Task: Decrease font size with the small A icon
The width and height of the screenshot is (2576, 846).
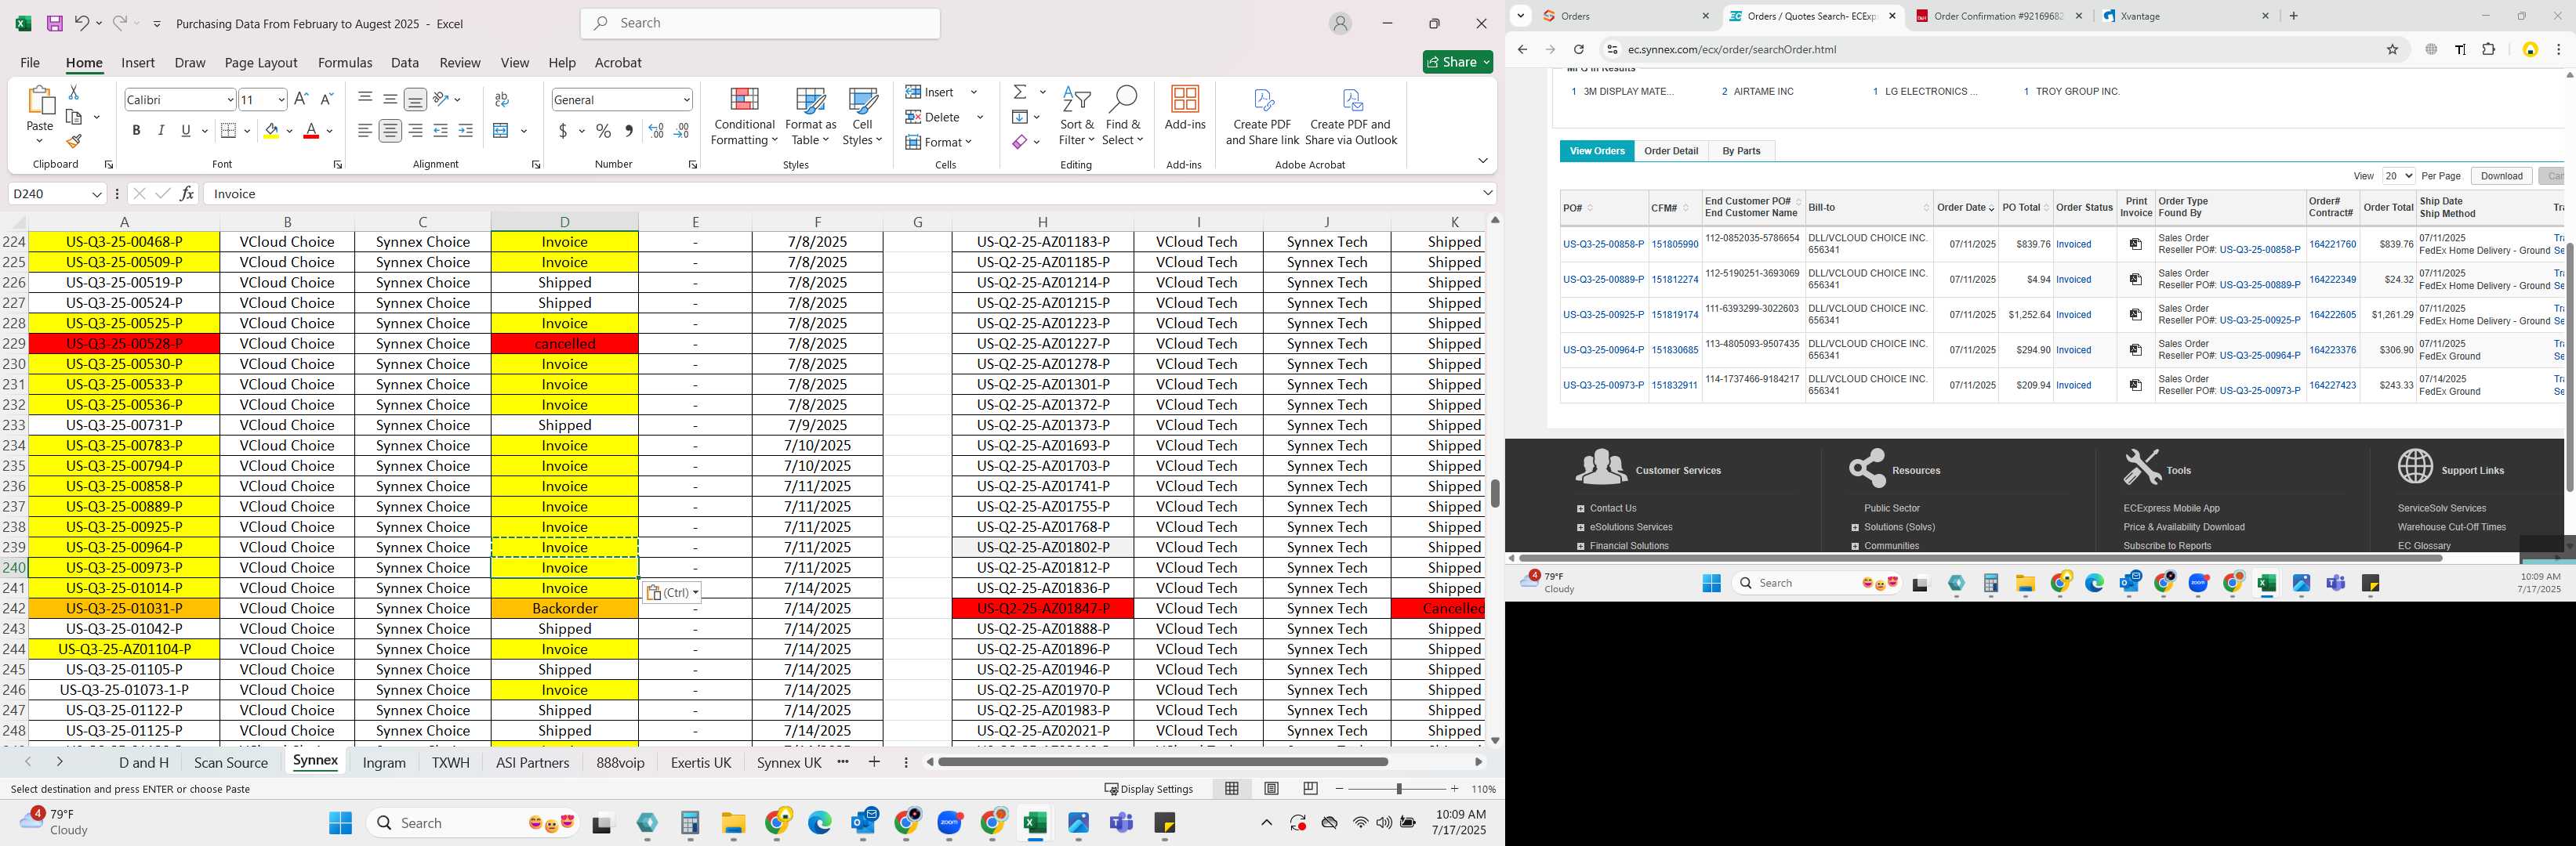Action: coord(326,99)
